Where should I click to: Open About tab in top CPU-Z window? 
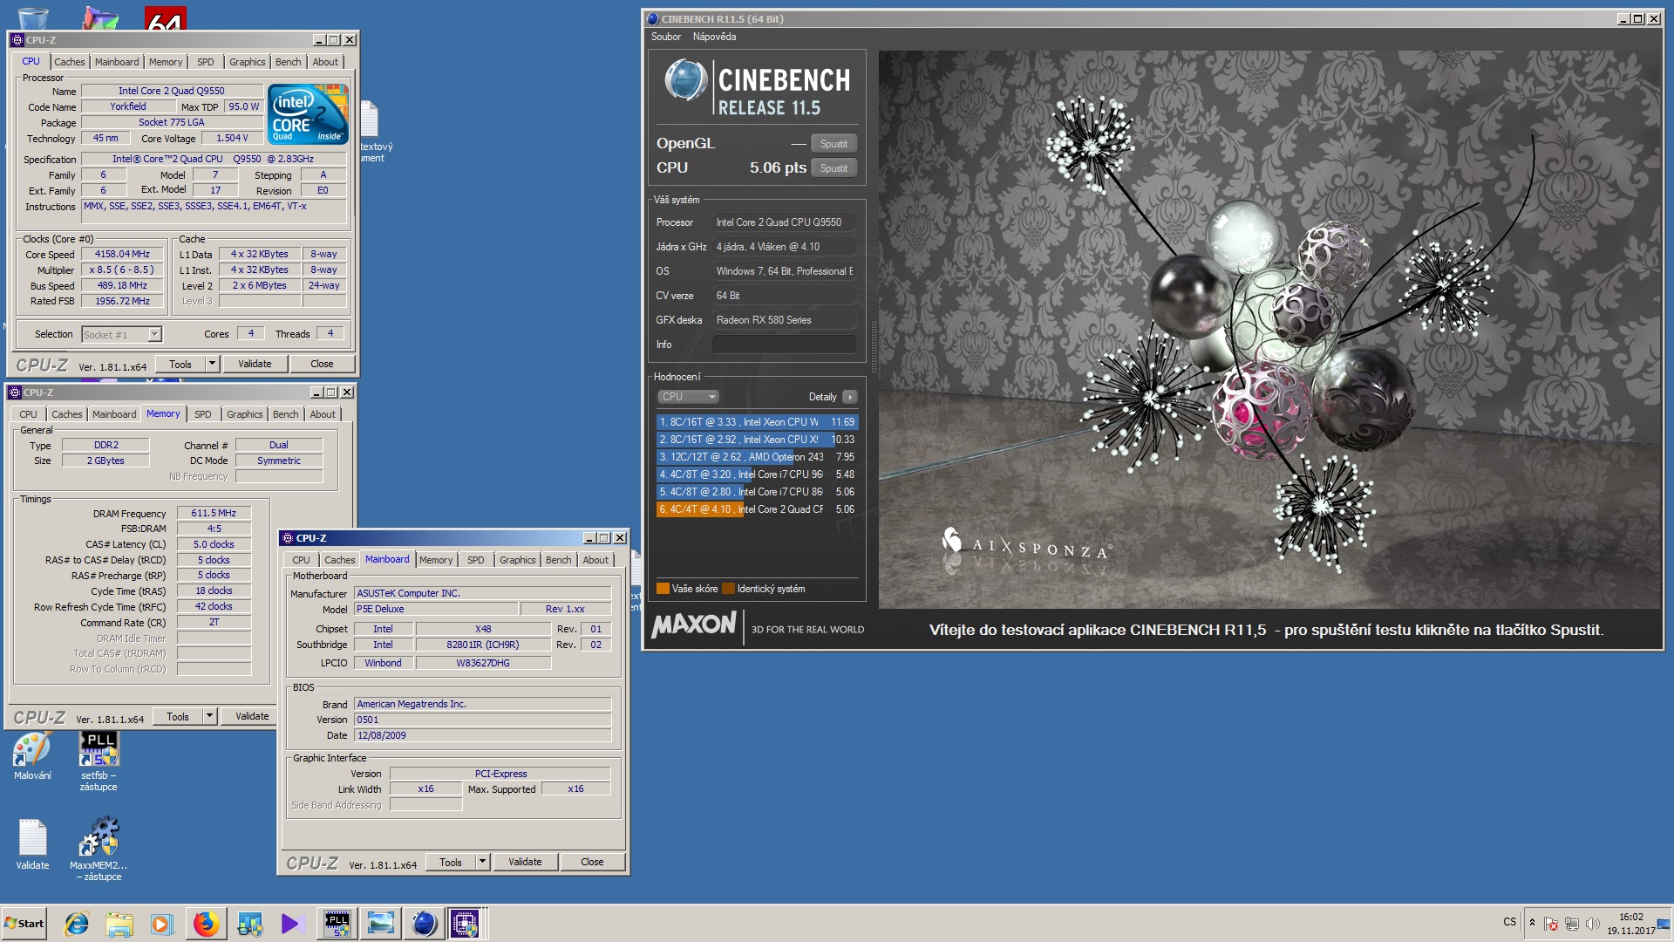(x=325, y=62)
